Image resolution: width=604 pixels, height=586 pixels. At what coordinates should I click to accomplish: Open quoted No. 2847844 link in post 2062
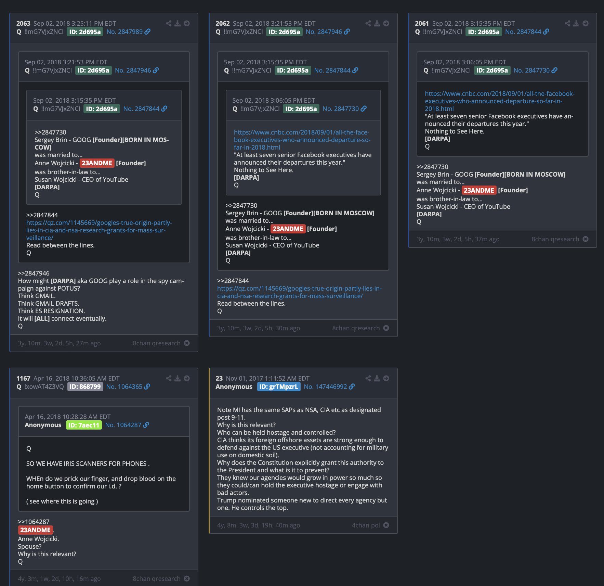(336, 70)
